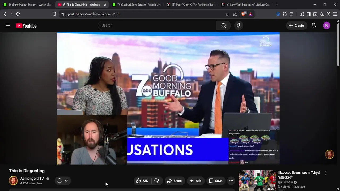The height and width of the screenshot is (191, 340).
Task: Toggle the browser sidebar panel
Action: point(308,14)
